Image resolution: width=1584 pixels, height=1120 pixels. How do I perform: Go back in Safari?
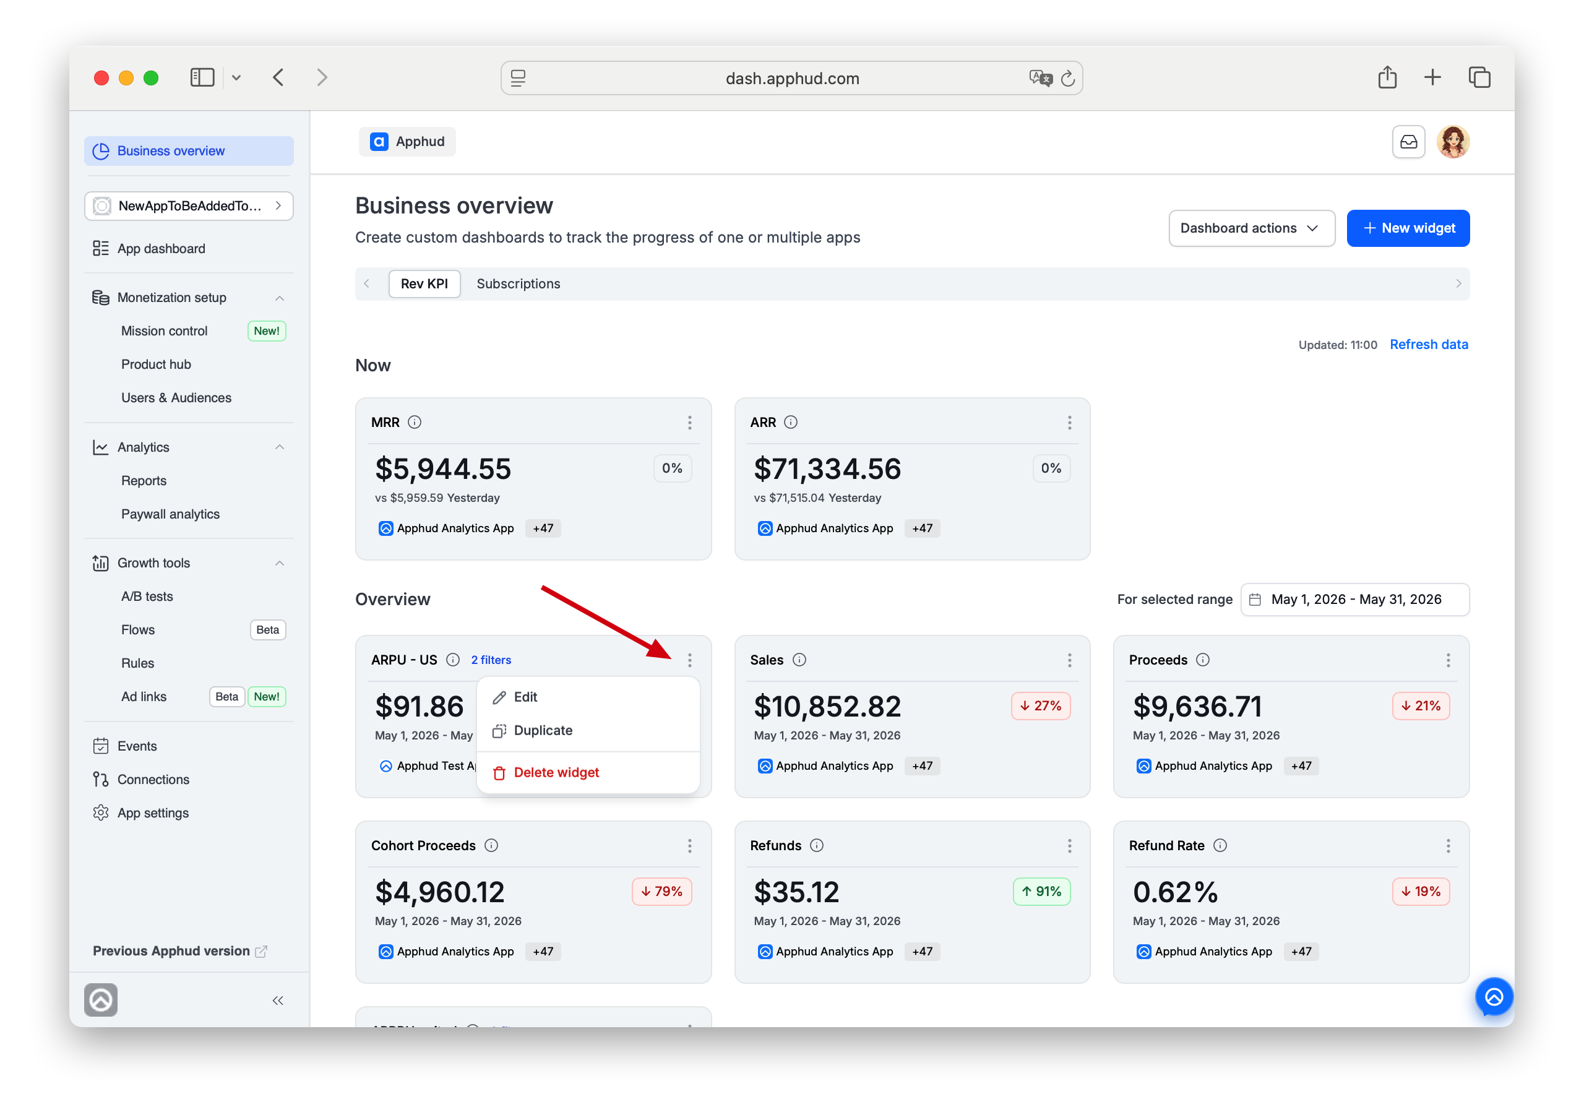tap(278, 77)
